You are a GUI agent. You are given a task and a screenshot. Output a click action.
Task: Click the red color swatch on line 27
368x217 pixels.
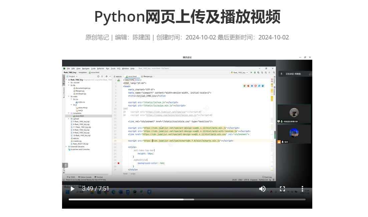(118, 163)
